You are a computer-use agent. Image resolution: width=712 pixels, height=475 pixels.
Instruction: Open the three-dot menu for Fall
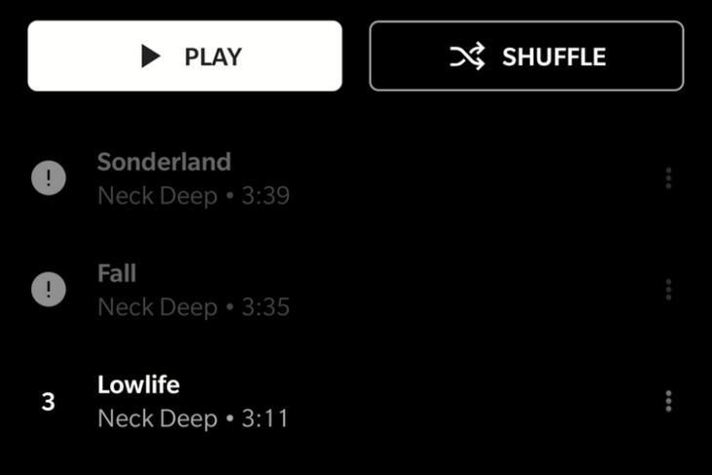pyautogui.click(x=668, y=290)
